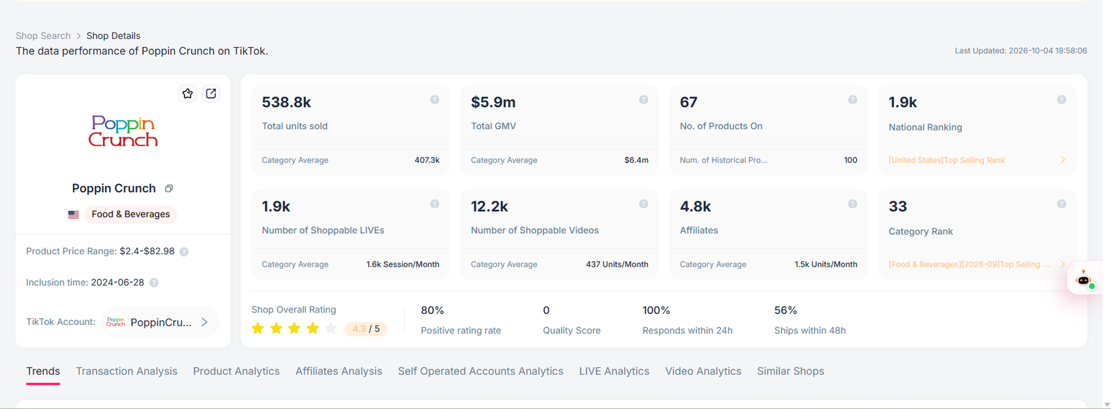The image size is (1111, 409).
Task: Click Num. of Historical Pro... value 100
Action: pos(851,160)
